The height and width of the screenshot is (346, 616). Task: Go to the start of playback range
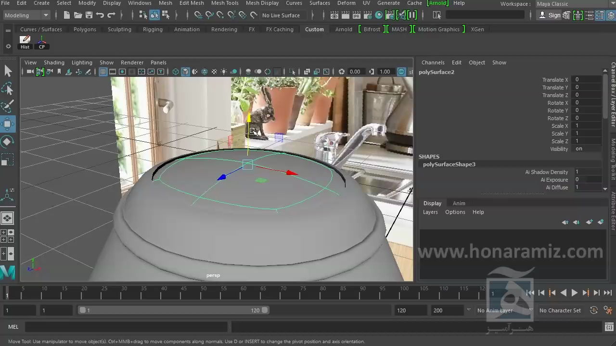pos(530,293)
